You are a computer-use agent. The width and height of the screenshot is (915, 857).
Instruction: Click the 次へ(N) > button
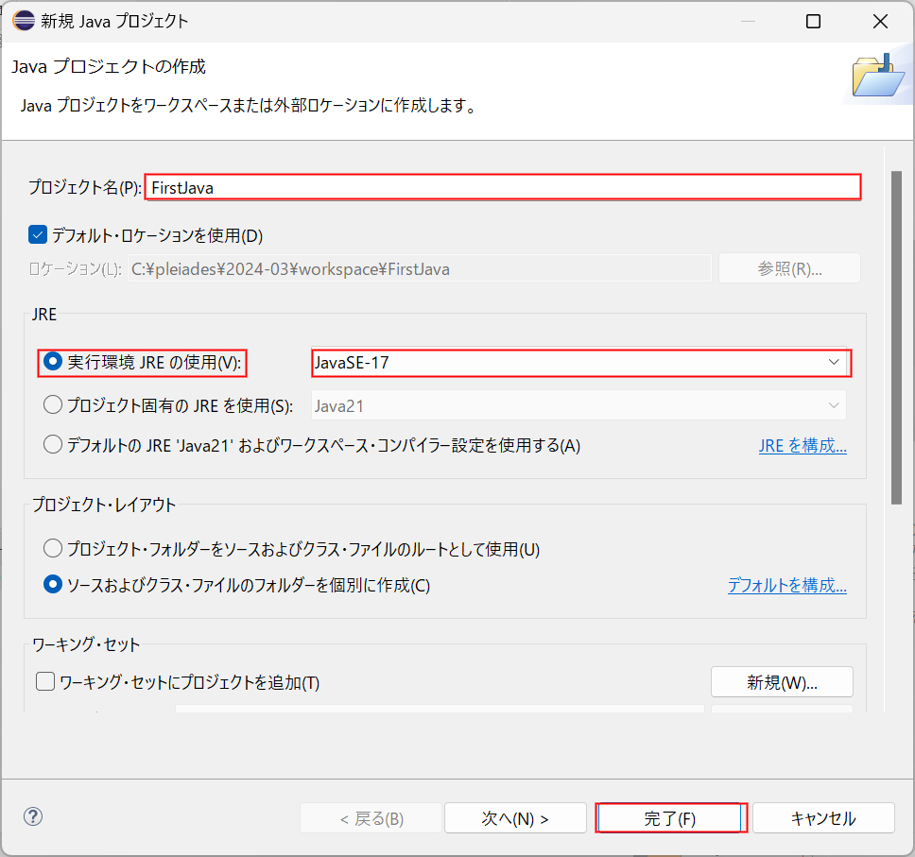point(515,818)
